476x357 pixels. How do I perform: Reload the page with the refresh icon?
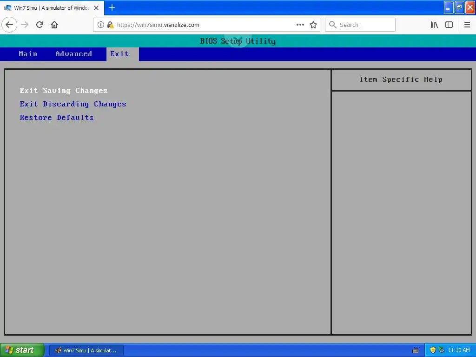coord(40,25)
